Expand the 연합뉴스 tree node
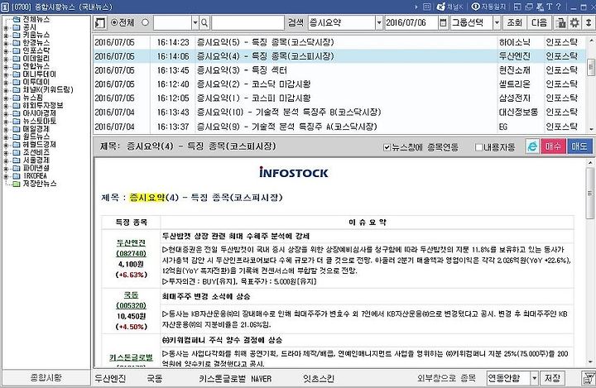 point(6,66)
